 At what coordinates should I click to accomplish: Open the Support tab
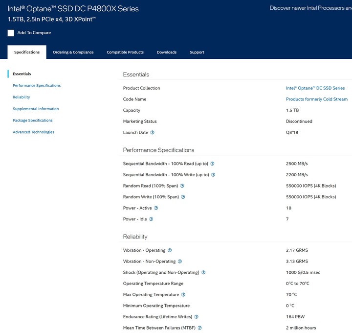coord(197,52)
